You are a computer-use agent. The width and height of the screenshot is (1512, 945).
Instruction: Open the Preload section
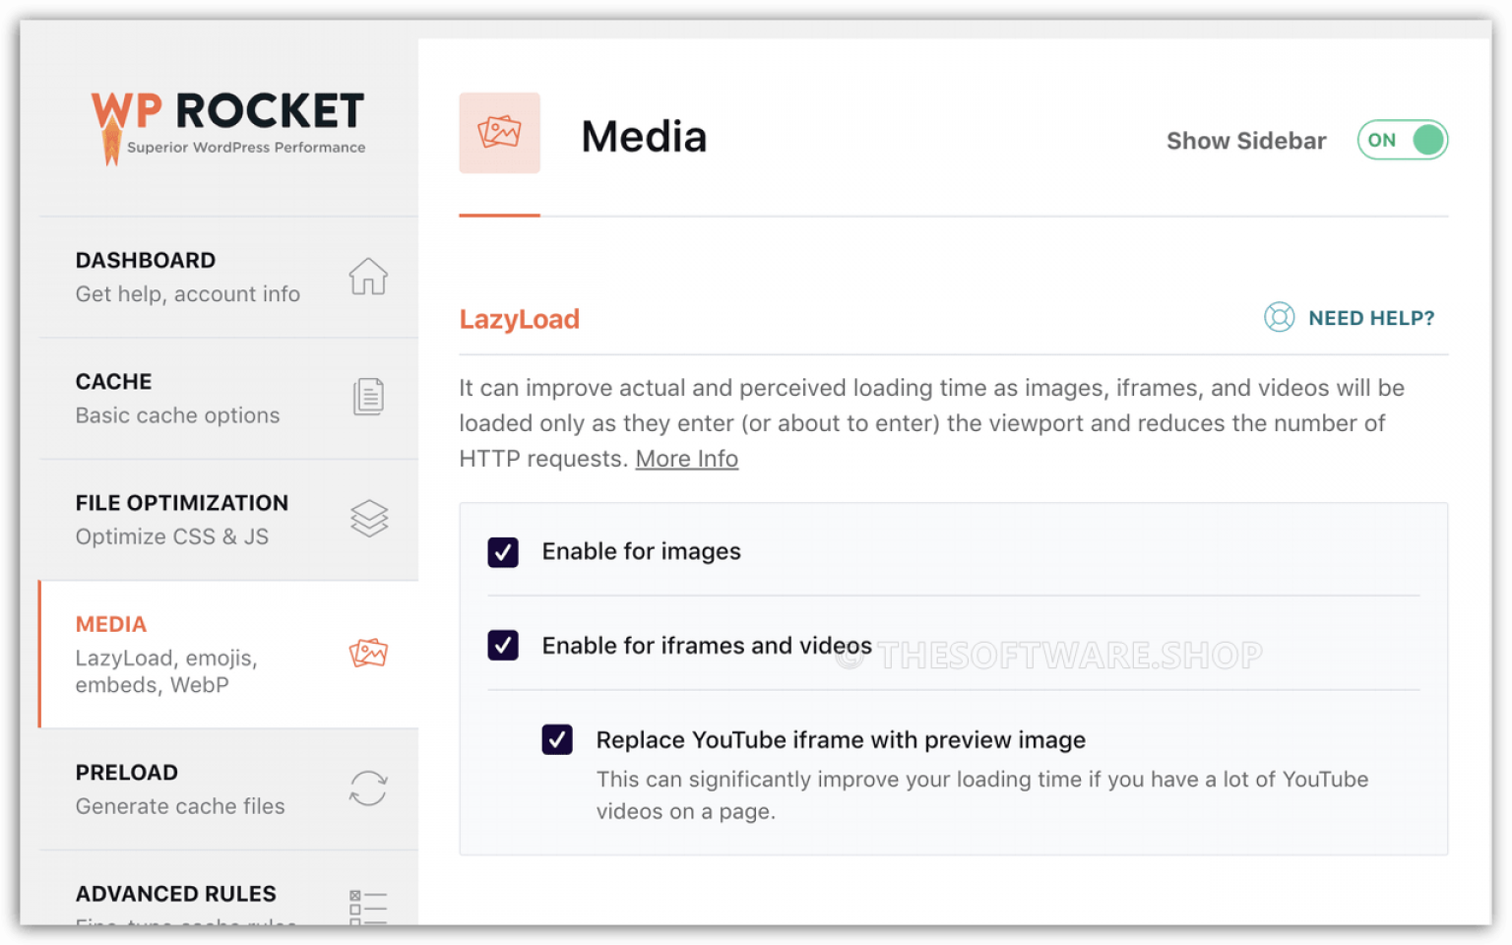(228, 788)
